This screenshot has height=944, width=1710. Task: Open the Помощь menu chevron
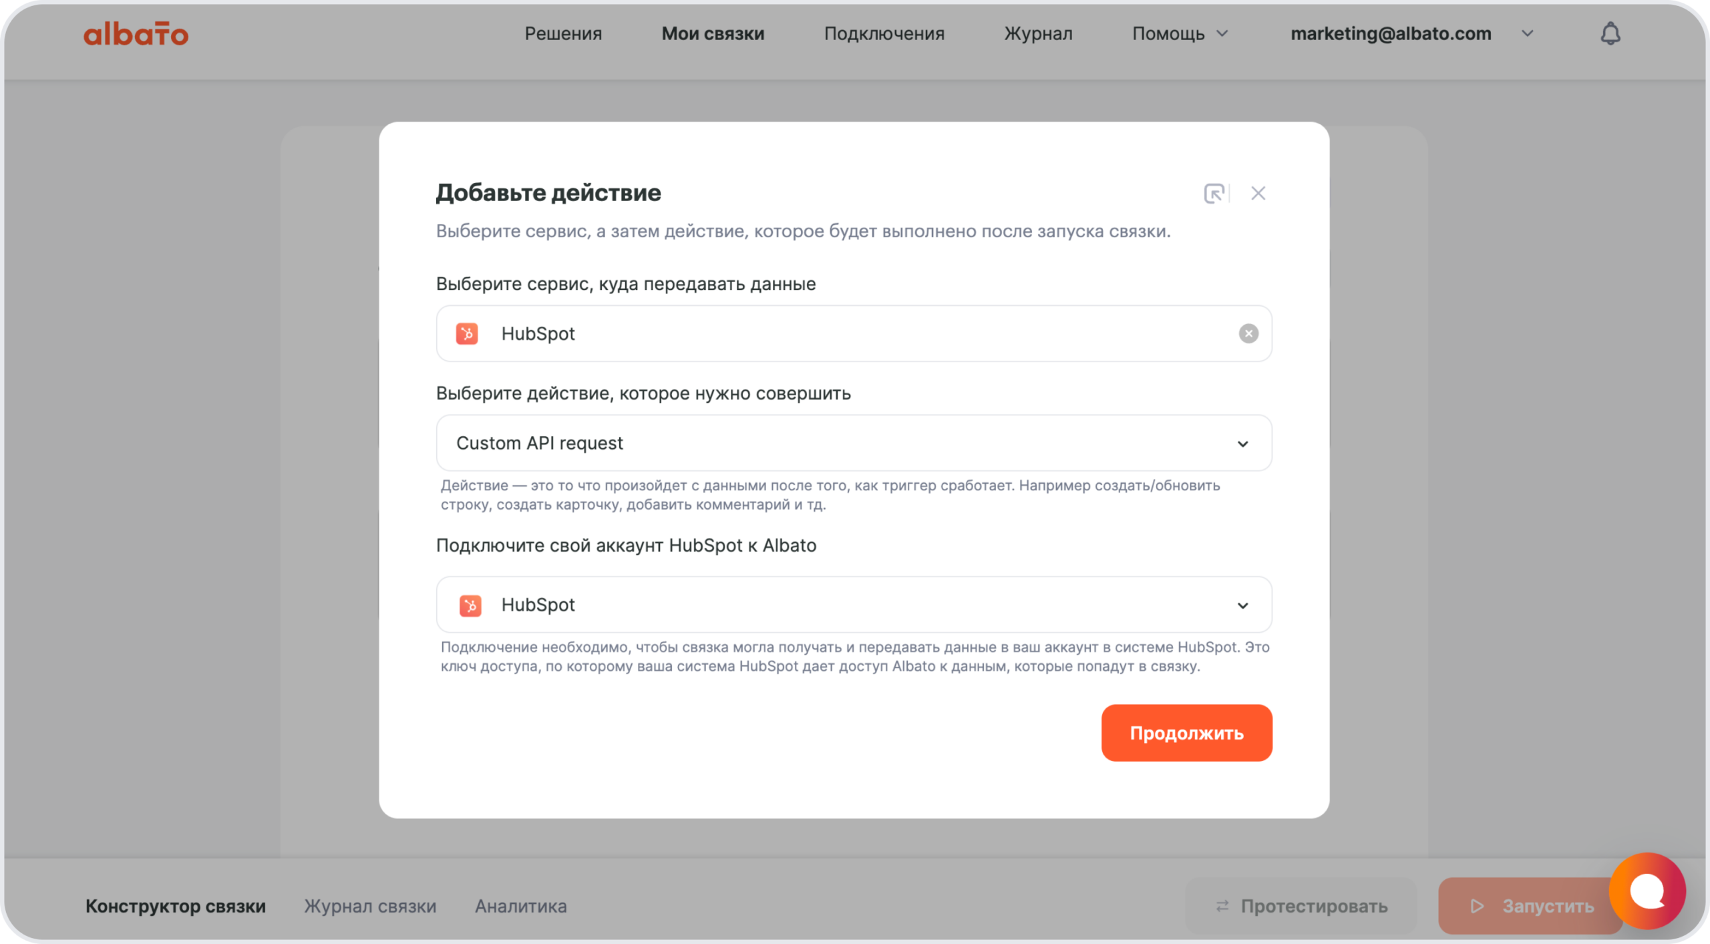pyautogui.click(x=1222, y=34)
